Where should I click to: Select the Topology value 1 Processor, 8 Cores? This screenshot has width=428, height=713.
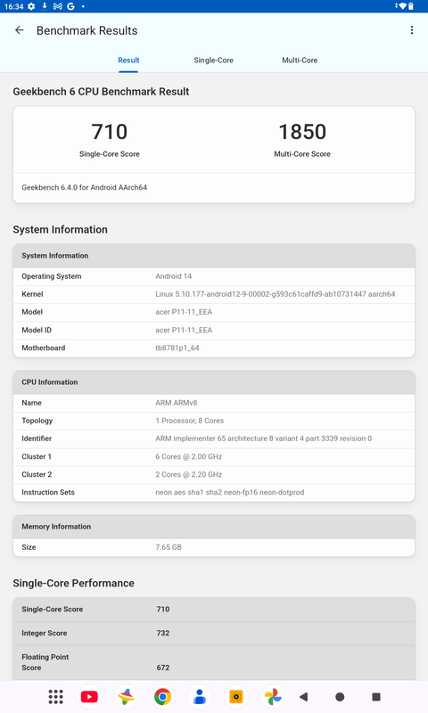coord(190,421)
